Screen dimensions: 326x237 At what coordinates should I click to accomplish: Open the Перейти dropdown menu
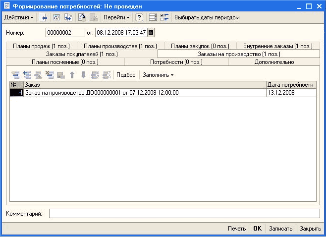(x=116, y=17)
